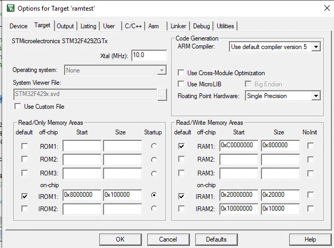
Task: Click IRAM2 Start field 0x10000000
Action: tap(239, 209)
